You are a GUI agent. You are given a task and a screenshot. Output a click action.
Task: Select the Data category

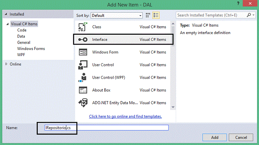click(x=21, y=36)
